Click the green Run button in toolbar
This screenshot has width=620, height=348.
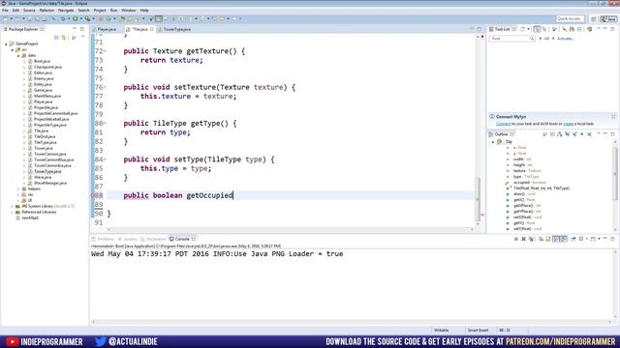[75, 18]
